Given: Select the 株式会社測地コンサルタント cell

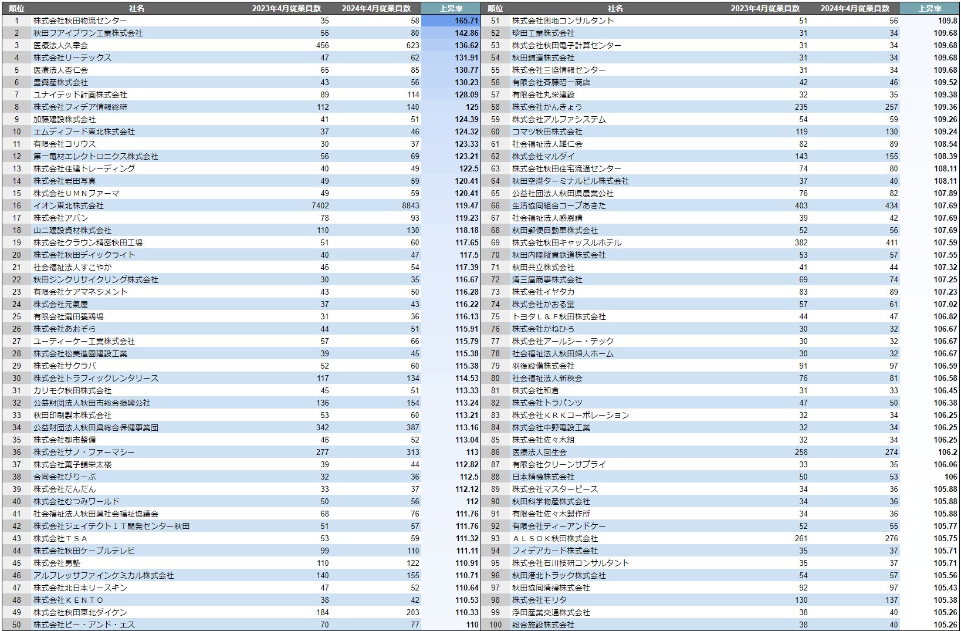Looking at the screenshot, I should click(x=563, y=21).
